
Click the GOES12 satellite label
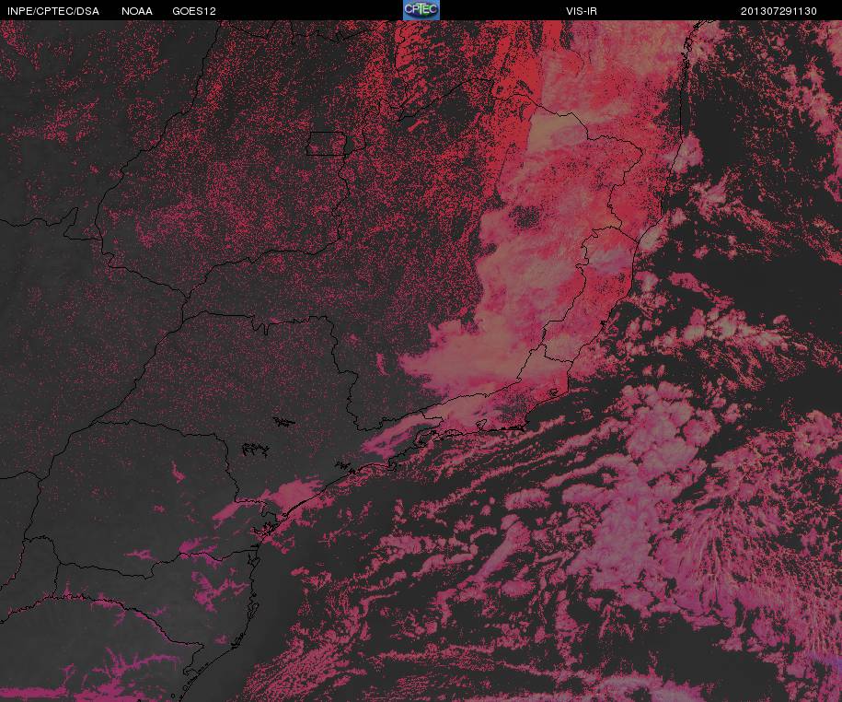[194, 11]
